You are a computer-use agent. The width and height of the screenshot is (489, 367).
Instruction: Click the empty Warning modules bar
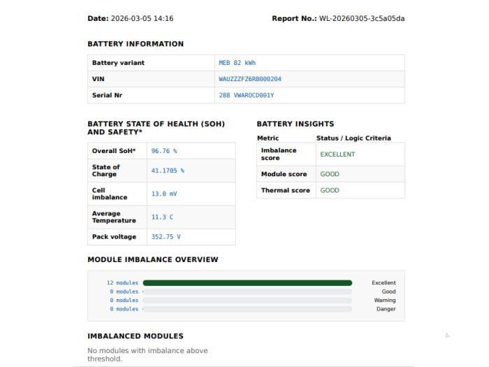pyautogui.click(x=247, y=300)
